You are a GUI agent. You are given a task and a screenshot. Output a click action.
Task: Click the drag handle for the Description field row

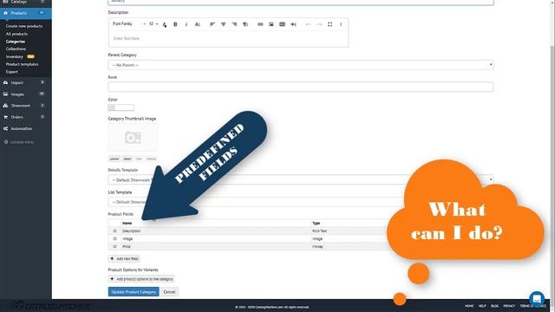[114, 231]
